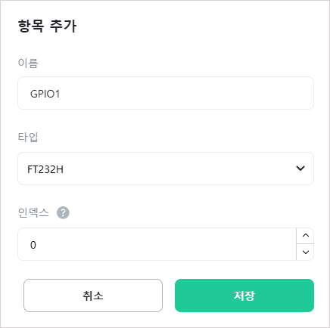Click the 이름 label
Image resolution: width=330 pixels, height=328 pixels.
pos(28,63)
